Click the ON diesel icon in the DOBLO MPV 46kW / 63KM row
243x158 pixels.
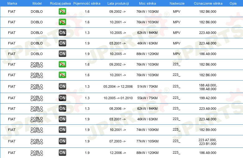[62, 43]
